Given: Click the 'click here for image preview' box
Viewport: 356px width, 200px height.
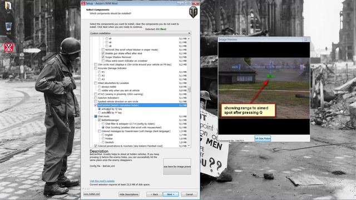Looking at the screenshot, I should click(177, 167).
